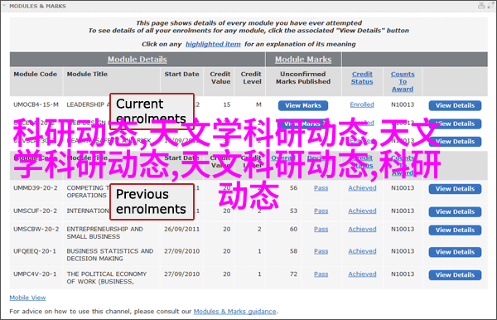
Task: Click the Unconfirmed Marks Published column header
Action: point(303,78)
